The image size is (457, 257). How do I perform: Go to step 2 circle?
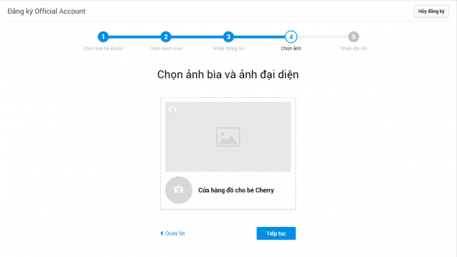[x=166, y=37]
